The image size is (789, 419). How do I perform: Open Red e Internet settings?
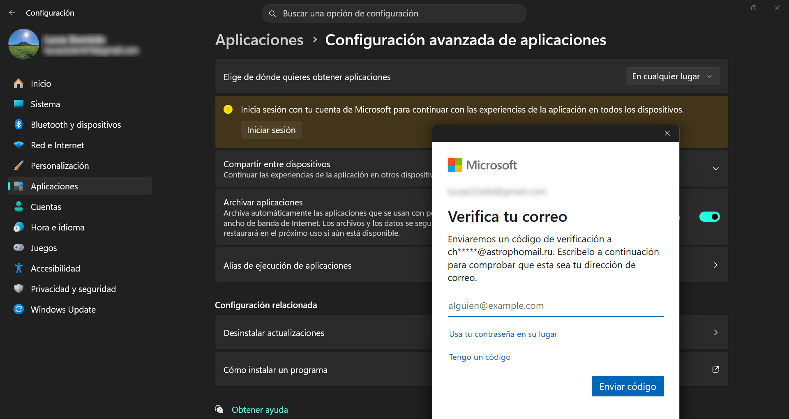pos(80,145)
